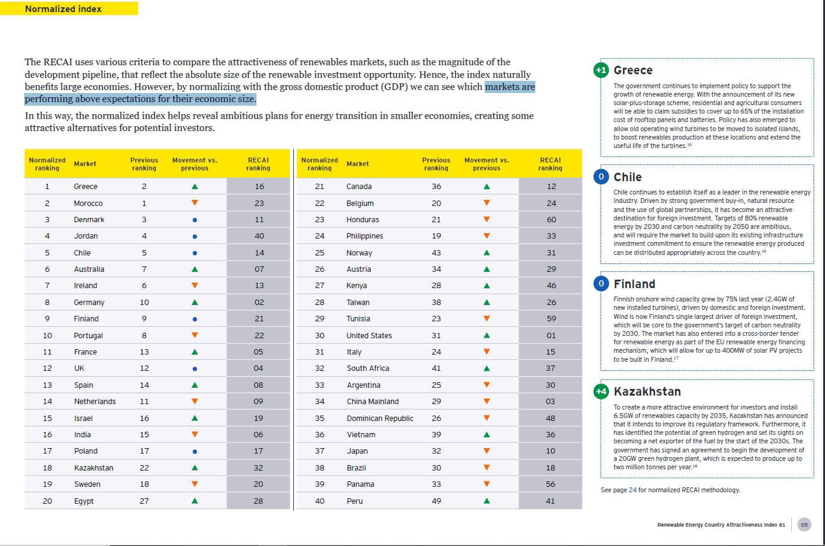Click the green +4 badge beside Kazakhstan heading
The image size is (825, 546).
[x=601, y=391]
